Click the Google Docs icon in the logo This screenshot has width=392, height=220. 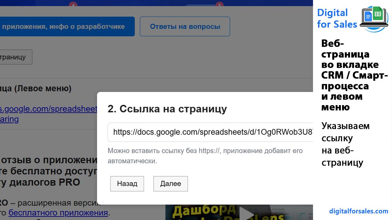click(x=368, y=16)
